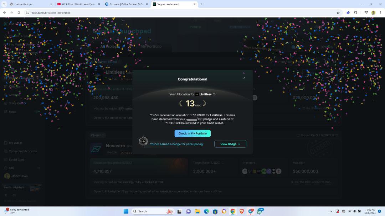Image resolution: width=385 pixels, height=216 pixels.
Task: Click the View Badge button
Action: click(x=230, y=144)
